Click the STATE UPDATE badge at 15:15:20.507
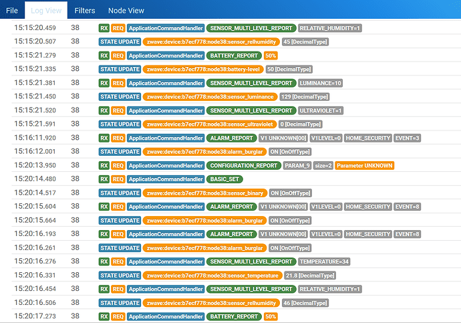The width and height of the screenshot is (461, 323). coord(120,41)
